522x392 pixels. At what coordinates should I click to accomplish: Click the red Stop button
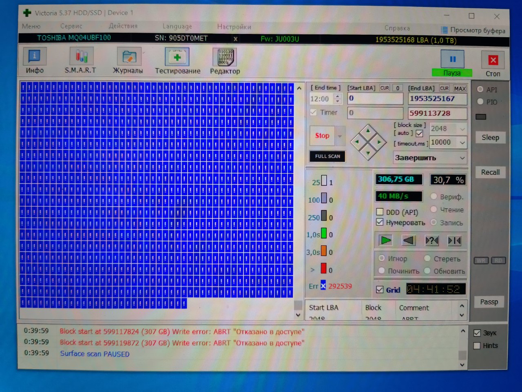[322, 136]
